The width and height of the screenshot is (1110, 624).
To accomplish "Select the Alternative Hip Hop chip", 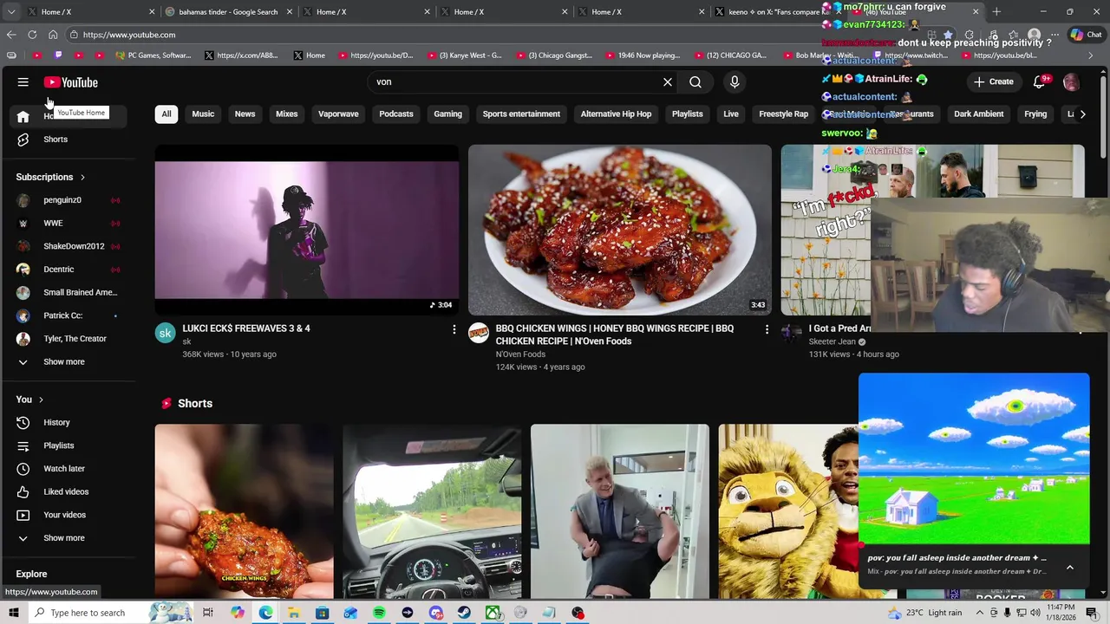I will click(616, 114).
